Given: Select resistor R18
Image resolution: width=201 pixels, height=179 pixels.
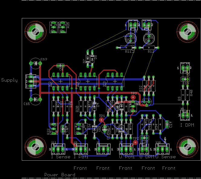Looking at the screenshot, I should (67, 106).
